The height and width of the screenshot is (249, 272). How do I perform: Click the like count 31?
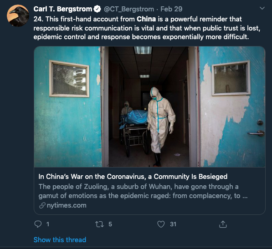pos(173,224)
